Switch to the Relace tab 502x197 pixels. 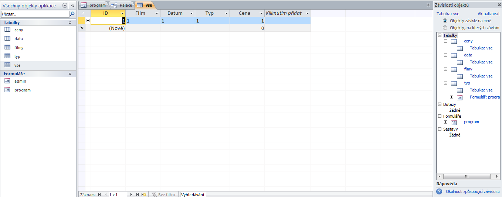122,5
